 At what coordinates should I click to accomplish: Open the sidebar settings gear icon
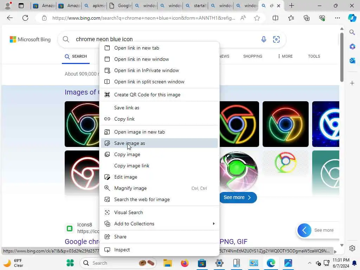(x=352, y=248)
